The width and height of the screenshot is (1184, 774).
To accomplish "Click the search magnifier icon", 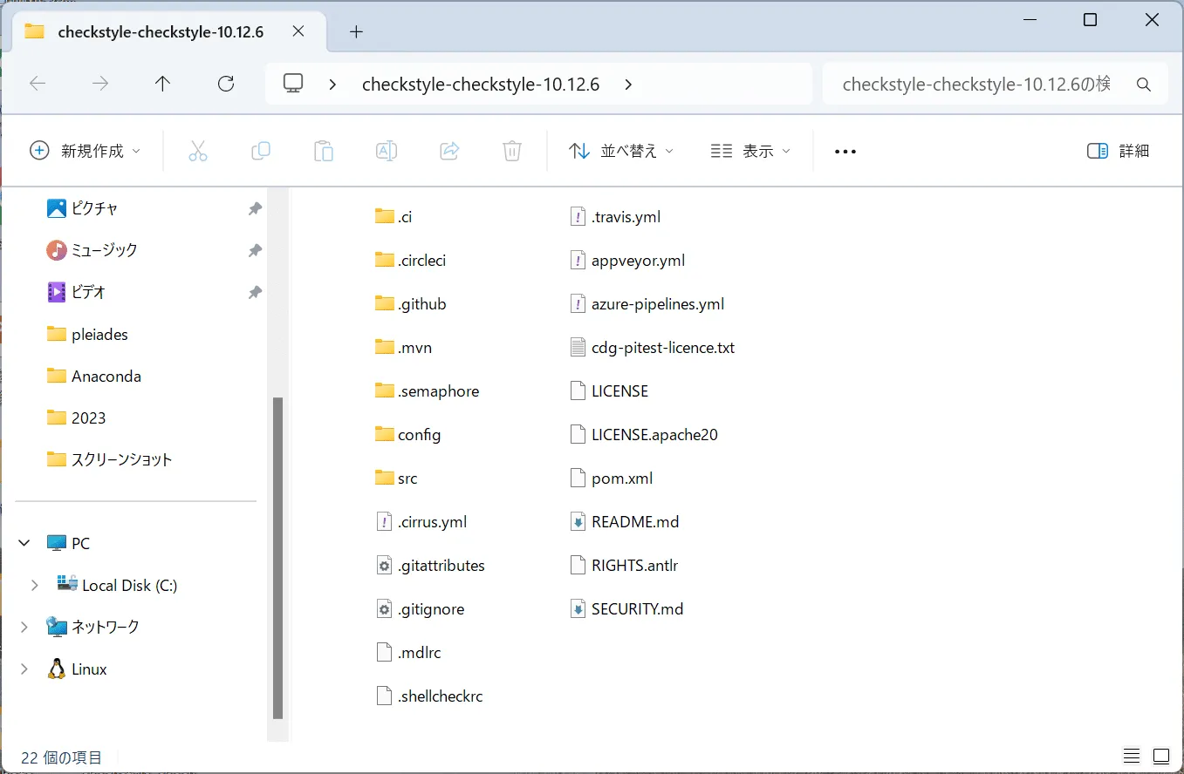I will pyautogui.click(x=1144, y=85).
